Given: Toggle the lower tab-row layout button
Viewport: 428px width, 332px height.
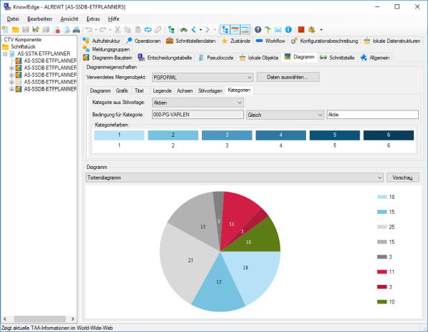Looking at the screenshot, I should 245,29.
